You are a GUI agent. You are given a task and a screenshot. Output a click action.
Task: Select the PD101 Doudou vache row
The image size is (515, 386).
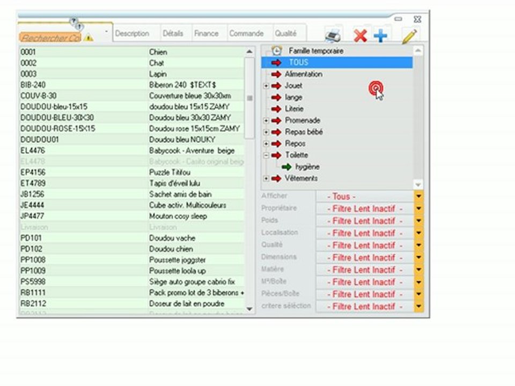(x=131, y=238)
